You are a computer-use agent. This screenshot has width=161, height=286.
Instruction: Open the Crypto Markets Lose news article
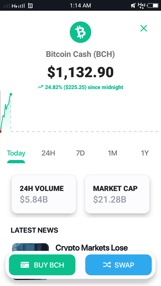click(x=92, y=248)
